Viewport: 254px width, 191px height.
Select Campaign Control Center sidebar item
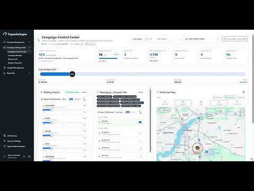(x=17, y=51)
